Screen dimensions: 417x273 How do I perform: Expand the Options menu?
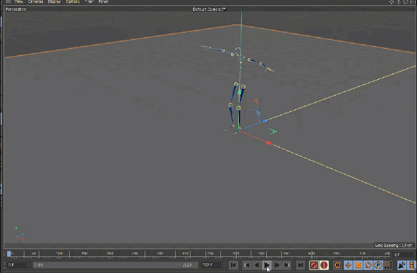point(73,2)
